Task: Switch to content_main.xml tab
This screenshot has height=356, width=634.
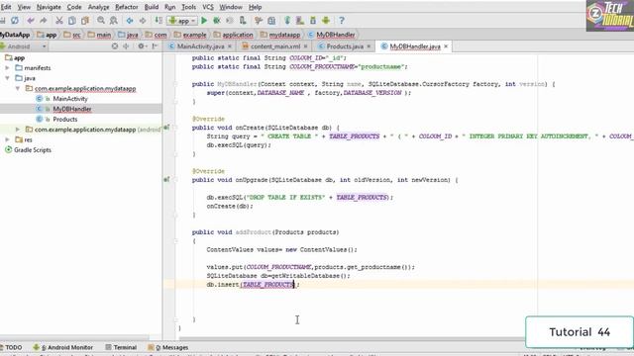Action: (275, 46)
